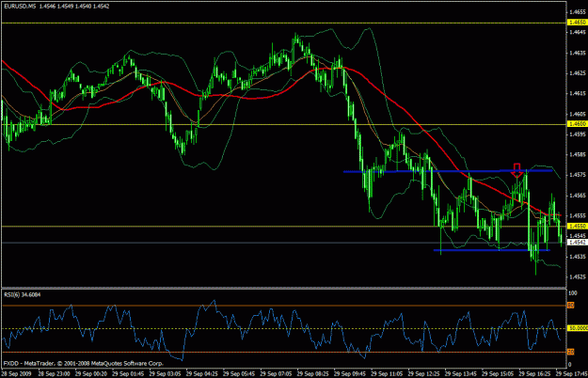Click the 28 Sep 23:00 time label

[55, 374]
